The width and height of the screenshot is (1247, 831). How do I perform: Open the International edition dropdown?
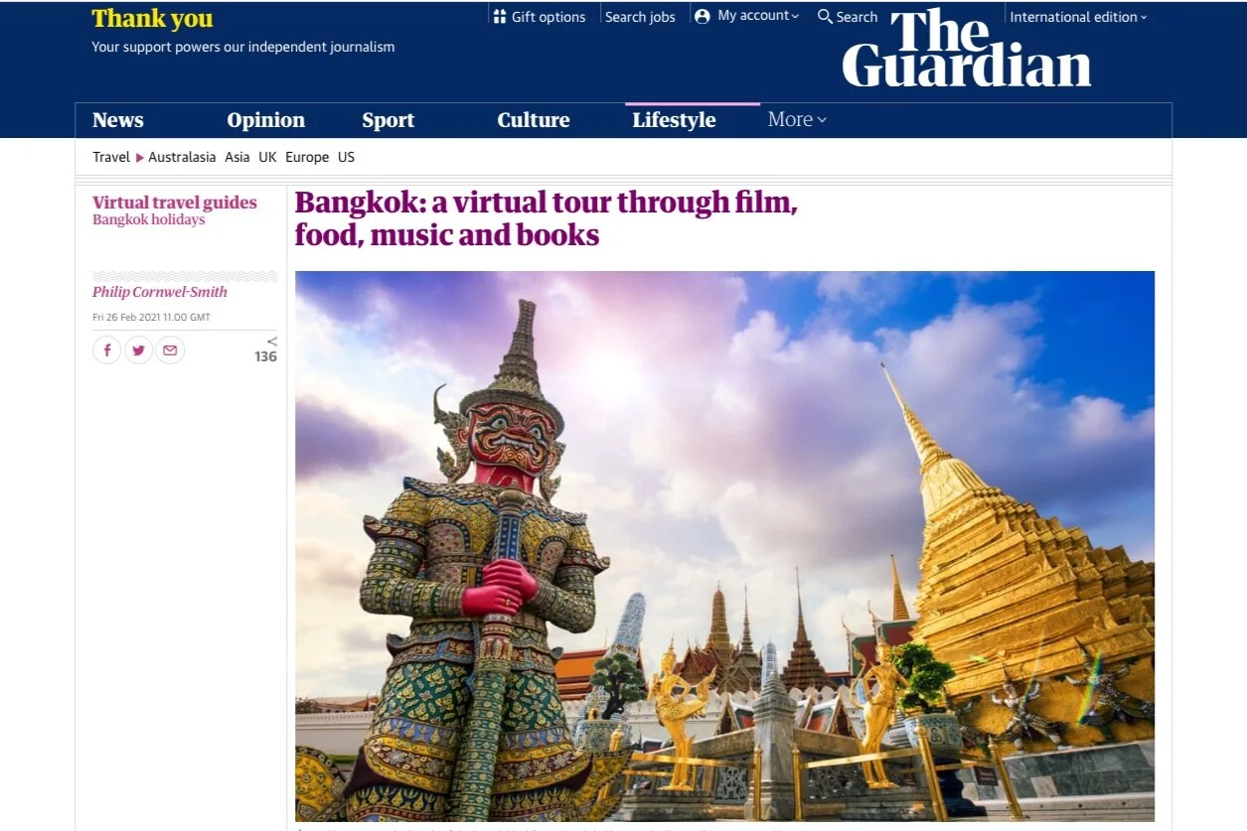1078,17
